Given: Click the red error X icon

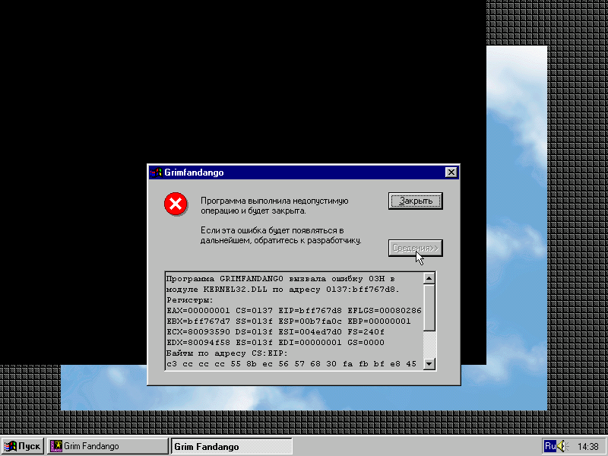Looking at the screenshot, I should (x=176, y=204).
